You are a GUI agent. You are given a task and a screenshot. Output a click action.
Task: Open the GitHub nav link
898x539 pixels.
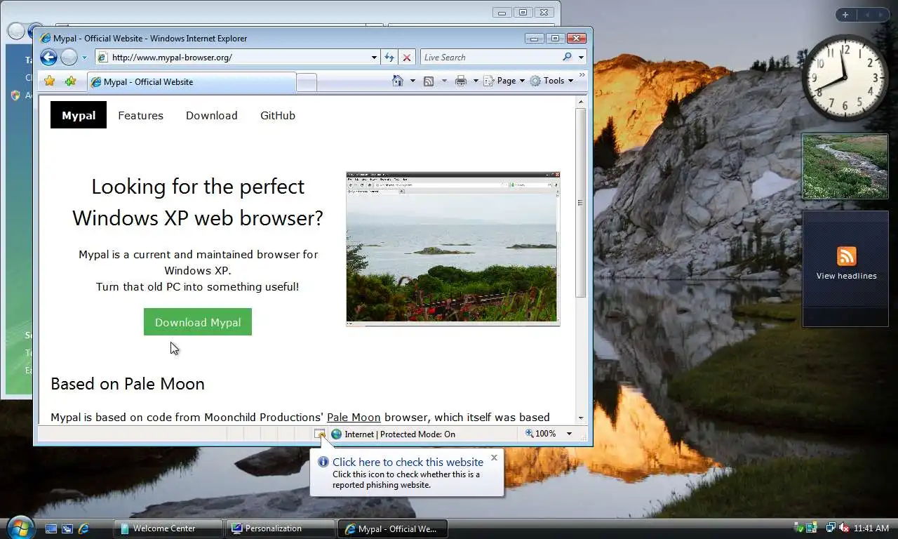click(x=278, y=115)
